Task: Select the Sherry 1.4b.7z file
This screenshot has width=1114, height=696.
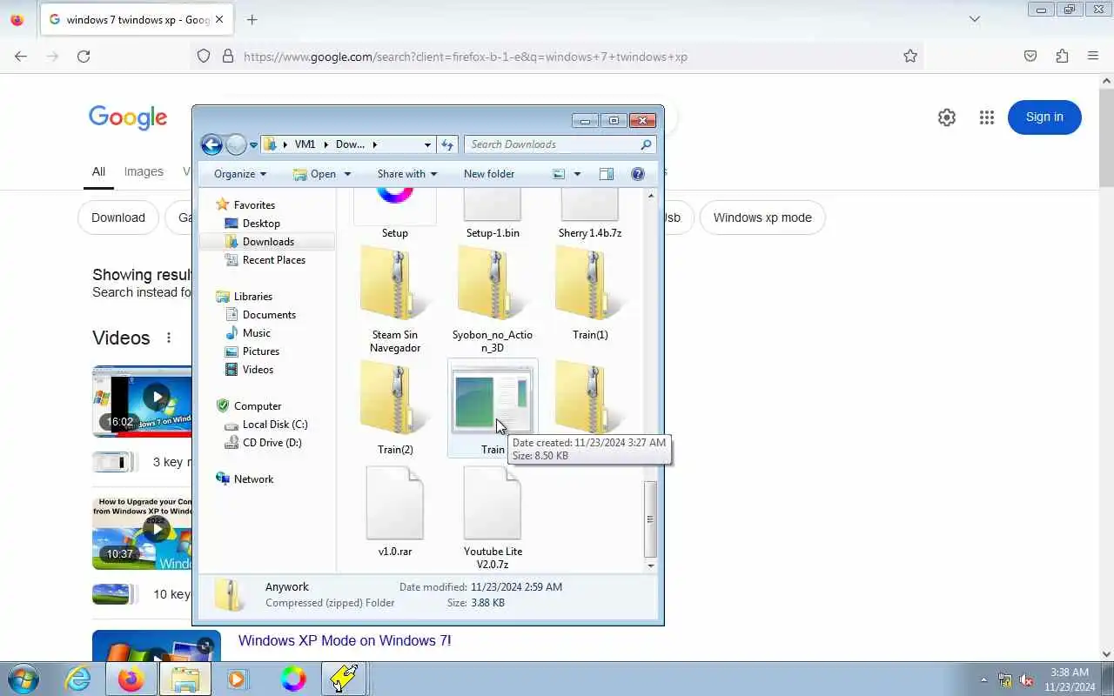Action: pyautogui.click(x=590, y=212)
